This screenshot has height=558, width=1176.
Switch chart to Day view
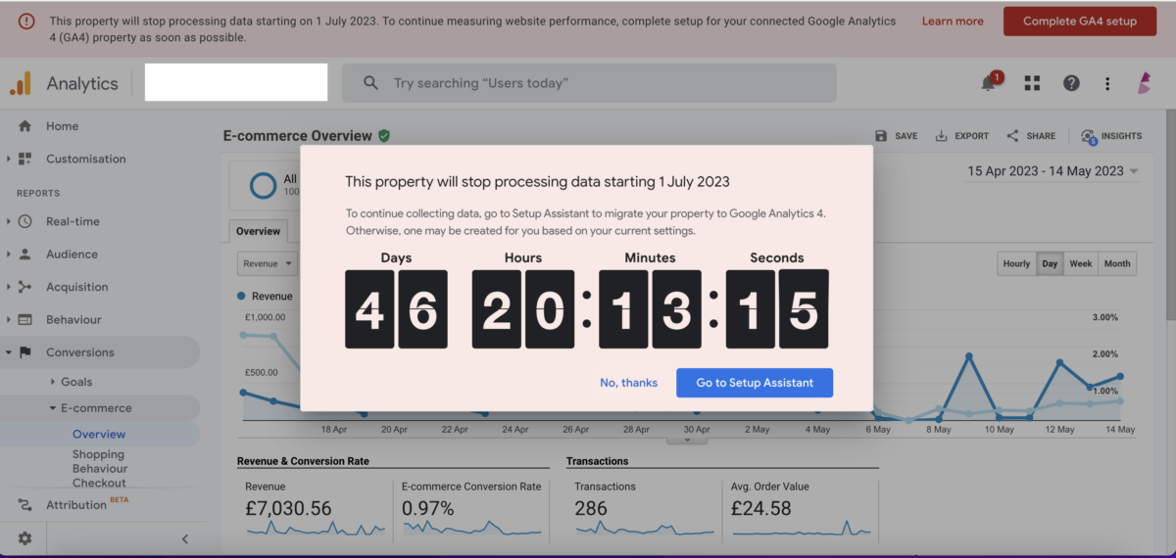click(1050, 263)
